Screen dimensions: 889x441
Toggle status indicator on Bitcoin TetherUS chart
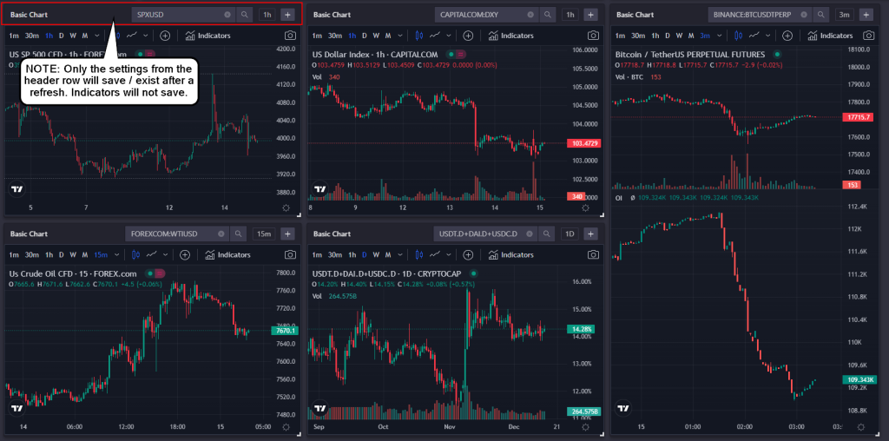[777, 55]
